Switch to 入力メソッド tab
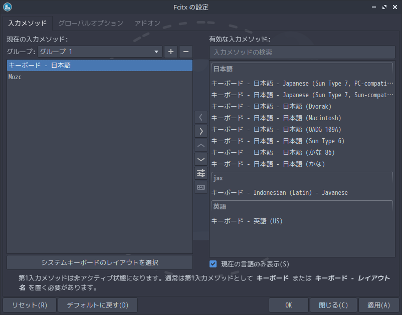Screen dimensions: 402x315 click(28, 24)
